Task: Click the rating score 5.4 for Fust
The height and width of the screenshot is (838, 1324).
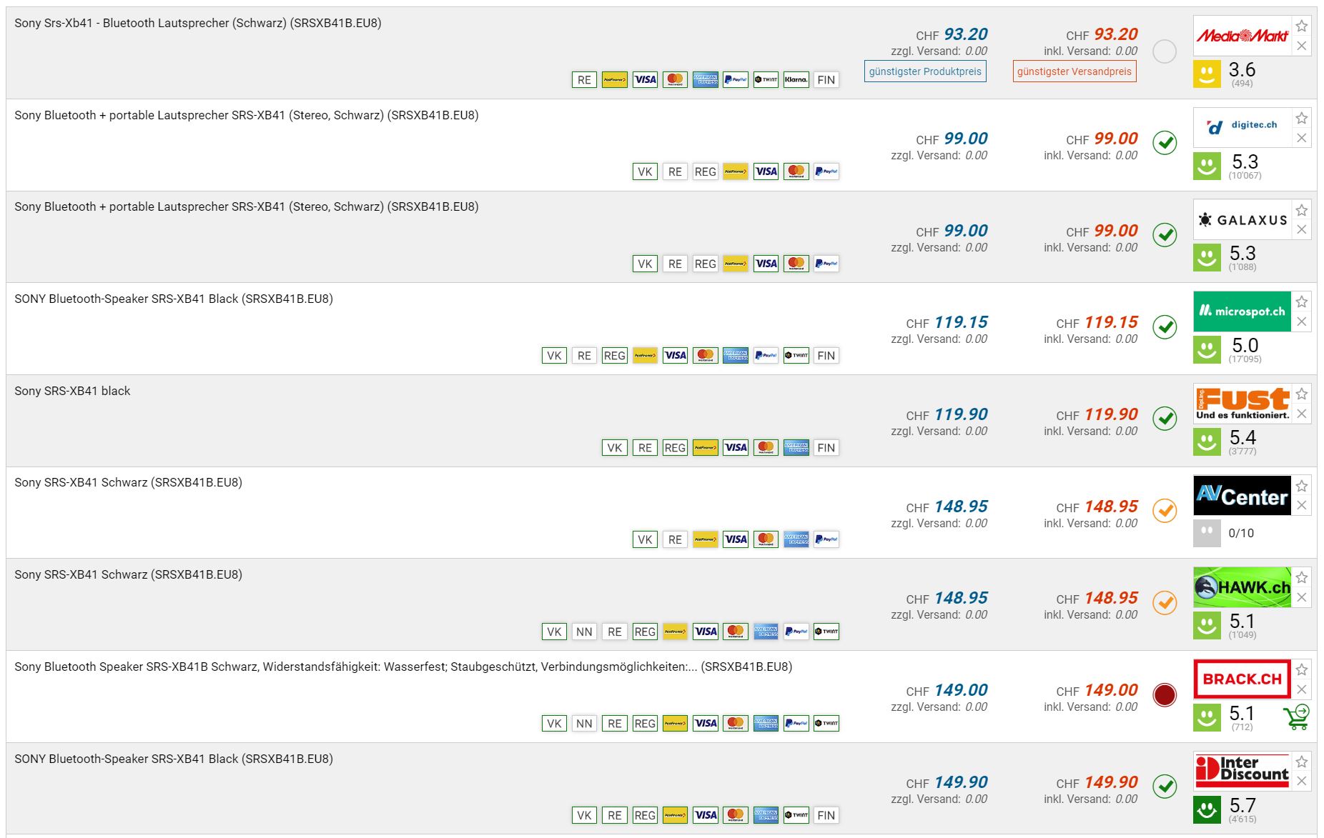Action: tap(1243, 437)
